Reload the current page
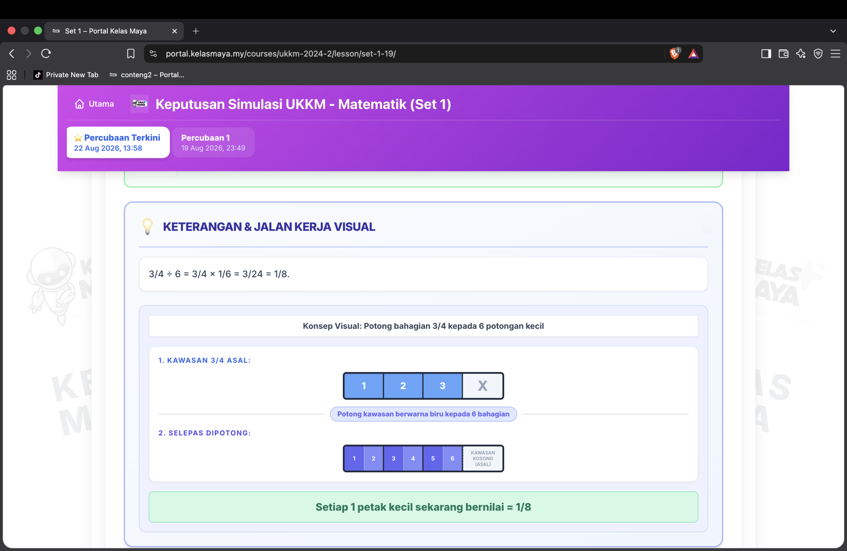 (x=46, y=54)
